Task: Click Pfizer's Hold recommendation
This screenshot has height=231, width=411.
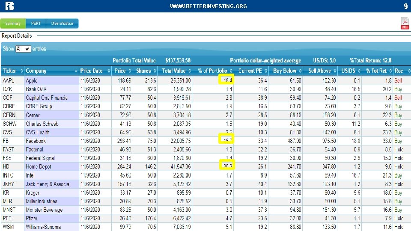Action: (x=399, y=218)
